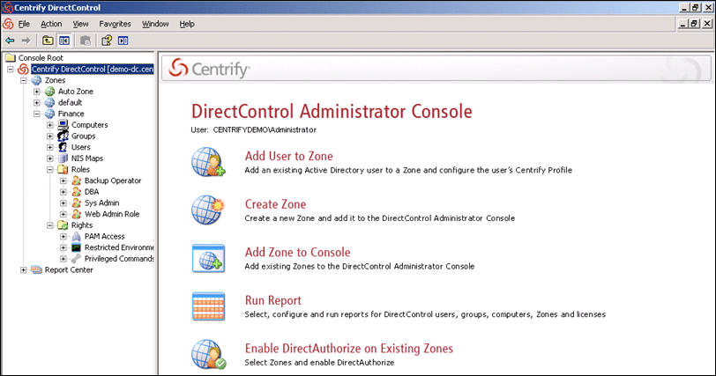Click the Console Root folder icon

10,58
